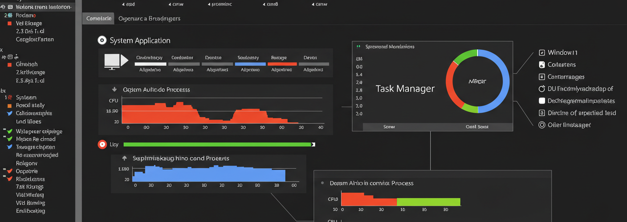Select the white highlighted segment in the selector bar
627x222 pixels.
pyautogui.click(x=151, y=64)
